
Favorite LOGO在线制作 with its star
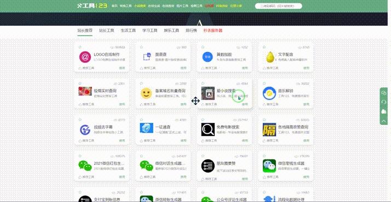[80, 47]
